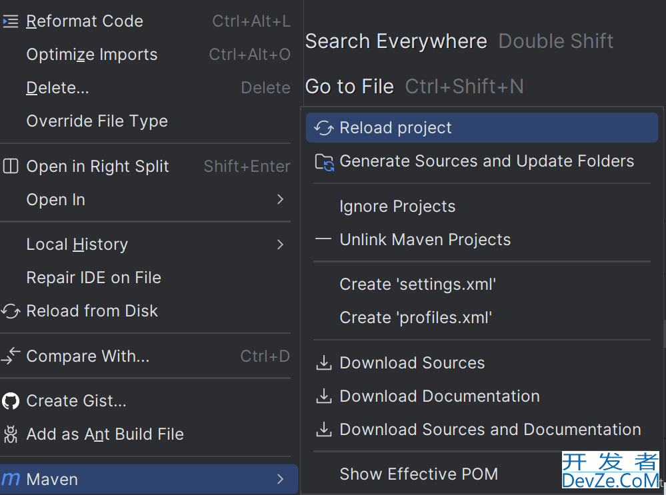Click the Compare With arrows icon
The width and height of the screenshot is (666, 495).
pyautogui.click(x=11, y=356)
